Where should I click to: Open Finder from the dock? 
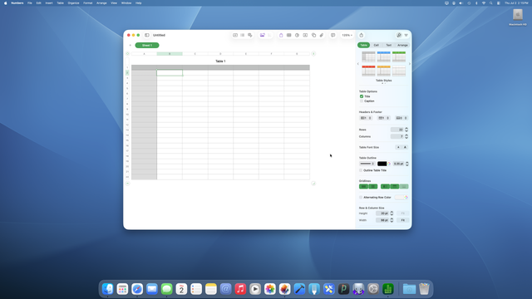108,289
